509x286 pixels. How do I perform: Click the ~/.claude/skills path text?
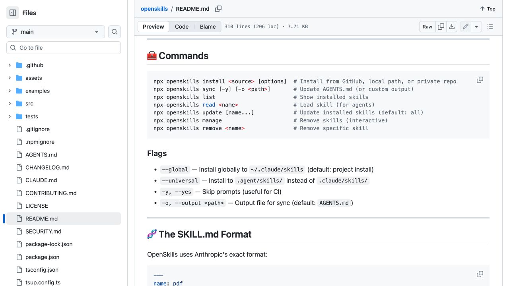[277, 170]
